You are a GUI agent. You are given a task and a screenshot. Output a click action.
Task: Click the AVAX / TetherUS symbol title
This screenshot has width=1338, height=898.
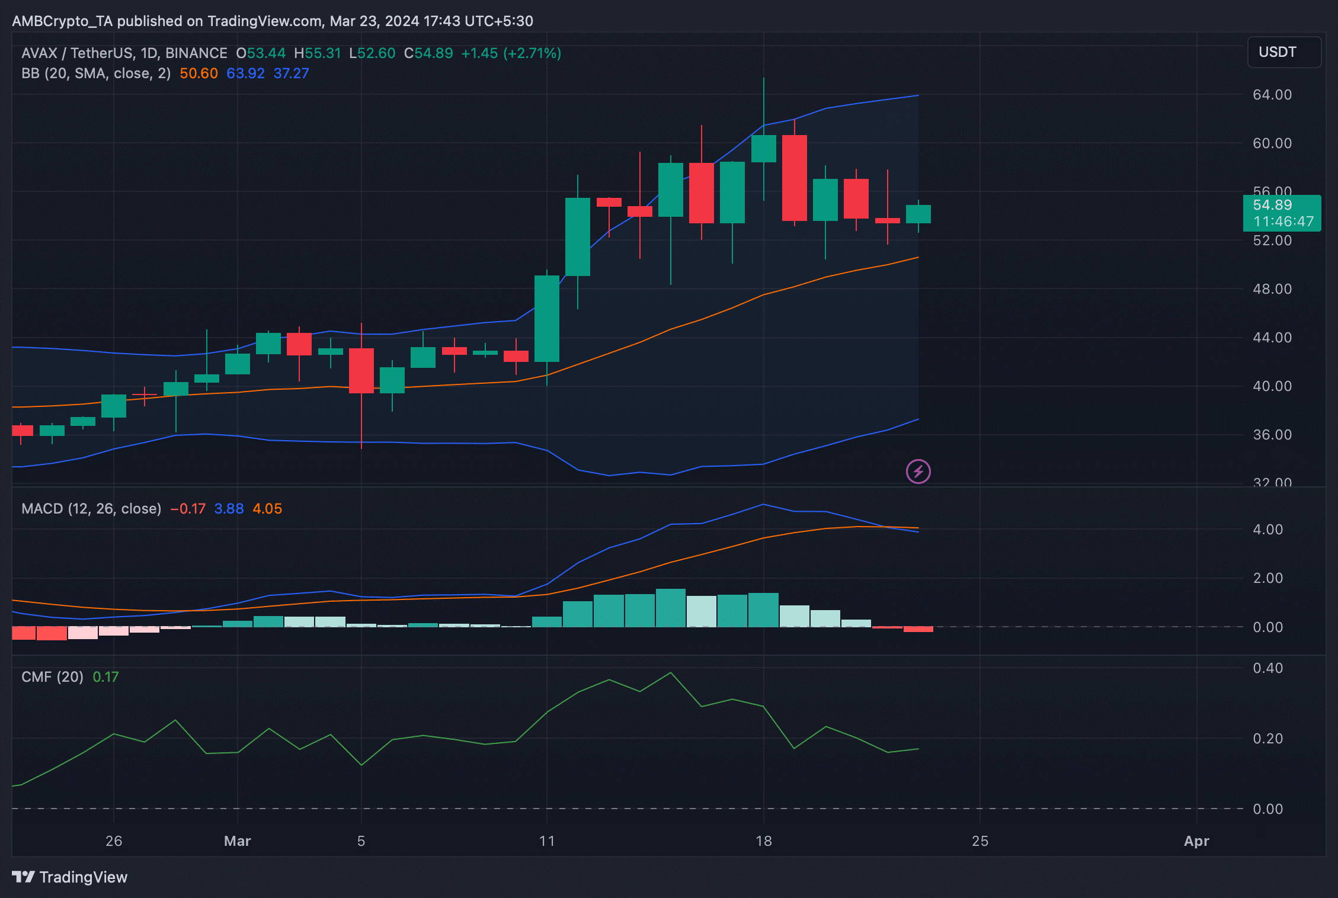pos(77,53)
